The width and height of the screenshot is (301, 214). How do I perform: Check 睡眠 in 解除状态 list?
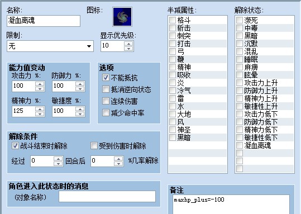[240, 59]
